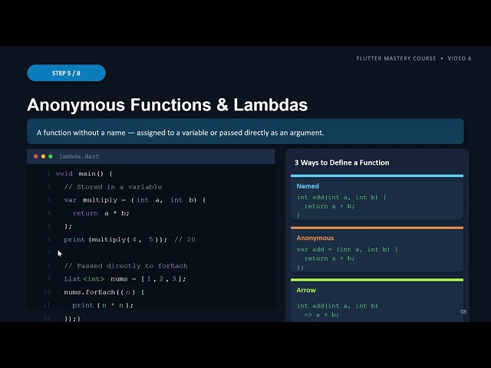Image resolution: width=491 pixels, height=368 pixels.
Task: Click the Anonymous Functions & Lambdas title
Action: tap(167, 104)
